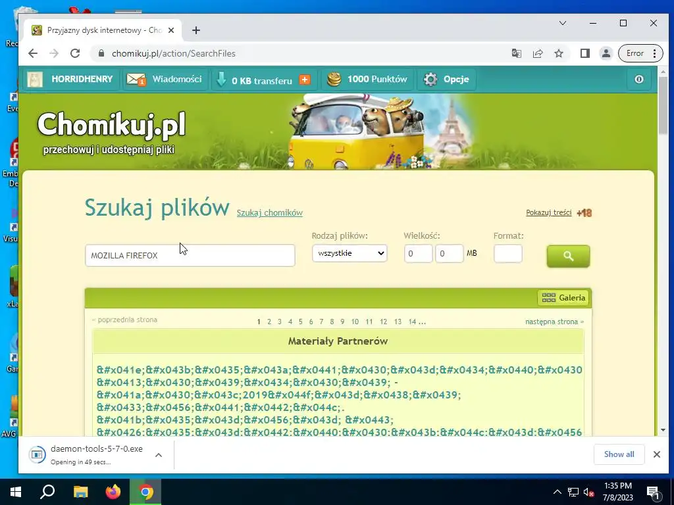This screenshot has width=674, height=505.
Task: Open results page 7
Action: click(321, 322)
